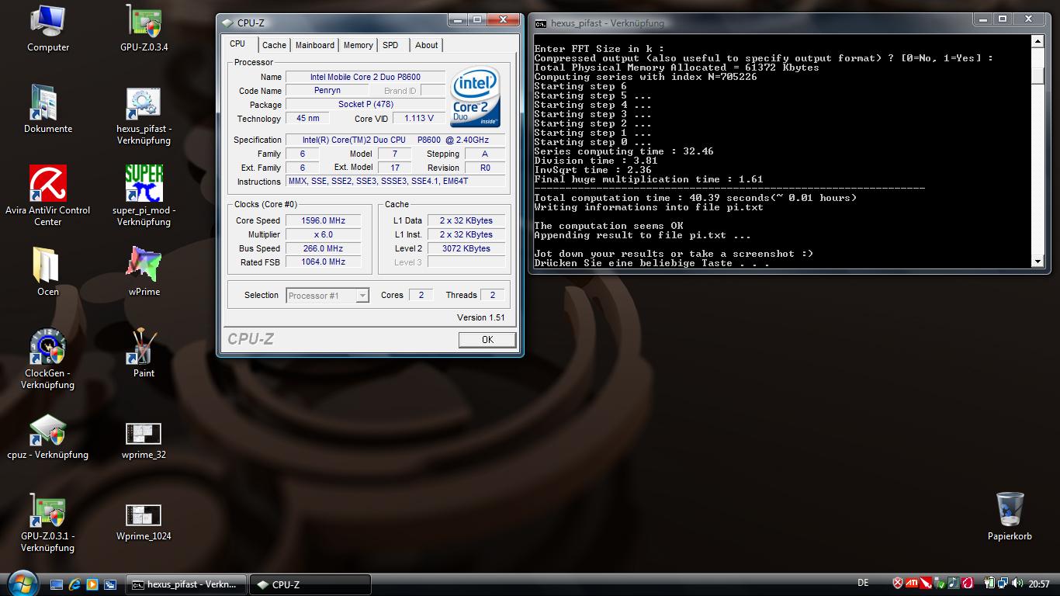Switch to the Cache tab in CPU-Z
Viewport: 1060px width, 596px height.
(274, 45)
